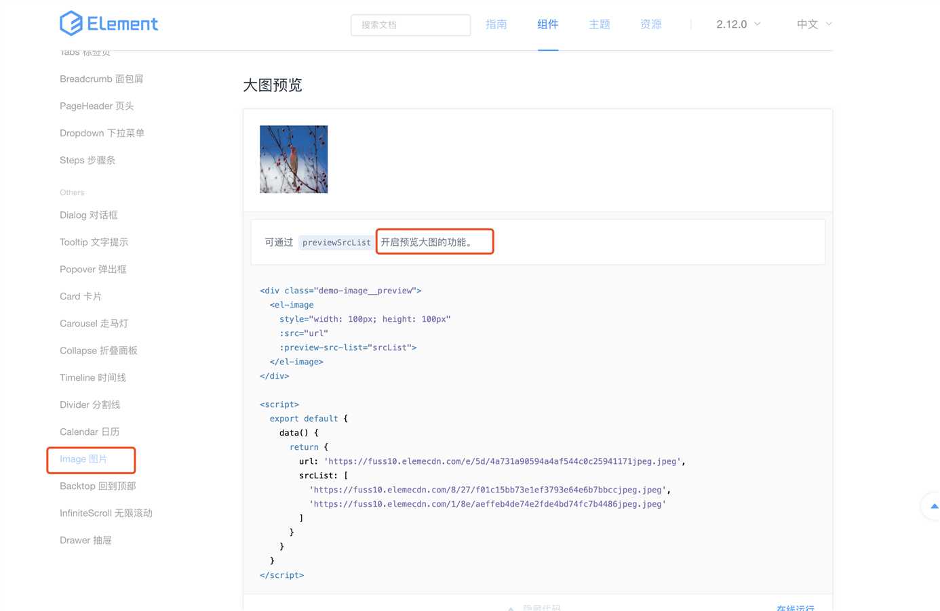The image size is (940, 611).
Task: Select the Backtop 回到顶部 sidebar item
Action: [98, 486]
